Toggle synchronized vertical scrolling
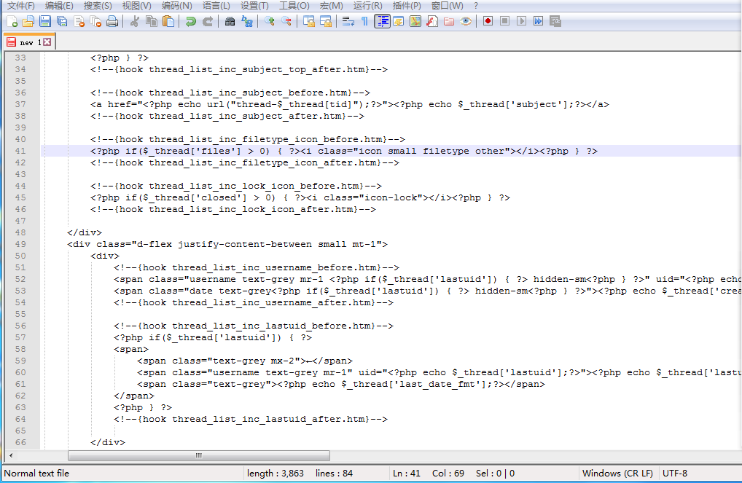This screenshot has width=742, height=483. [x=308, y=21]
